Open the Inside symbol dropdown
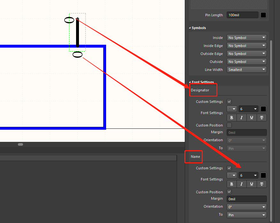This screenshot has width=280, height=223. [x=247, y=38]
